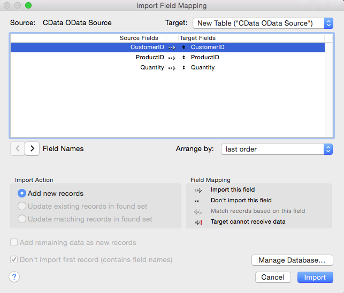344x293 pixels.
Task: Click the reorder handle beside target ProductID
Action: pyautogui.click(x=184, y=57)
